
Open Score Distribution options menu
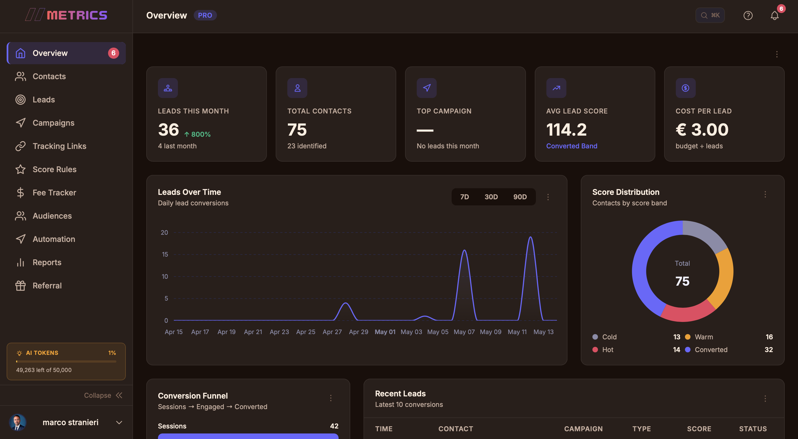tap(765, 194)
